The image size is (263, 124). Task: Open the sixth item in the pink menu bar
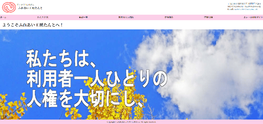[208, 17]
